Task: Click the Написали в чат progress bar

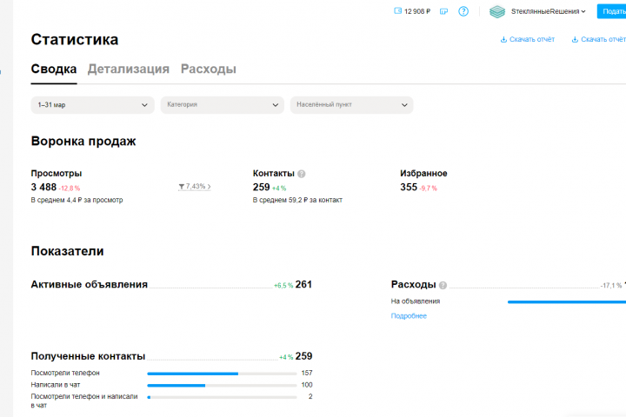Action: (222, 386)
